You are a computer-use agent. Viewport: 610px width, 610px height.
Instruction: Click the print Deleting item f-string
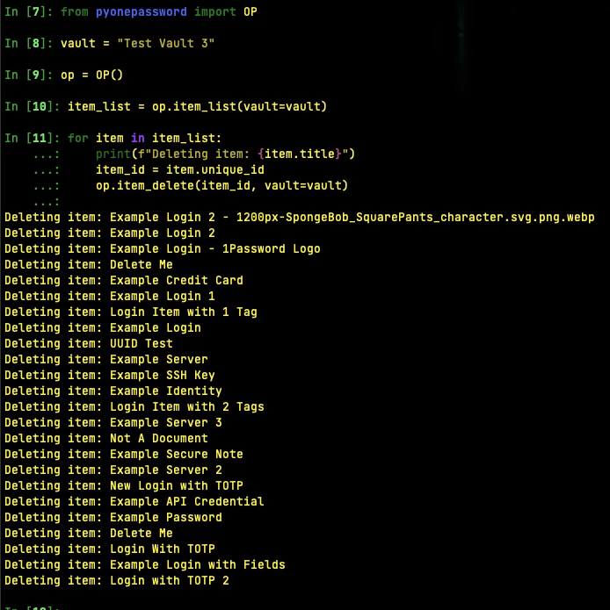coord(225,154)
